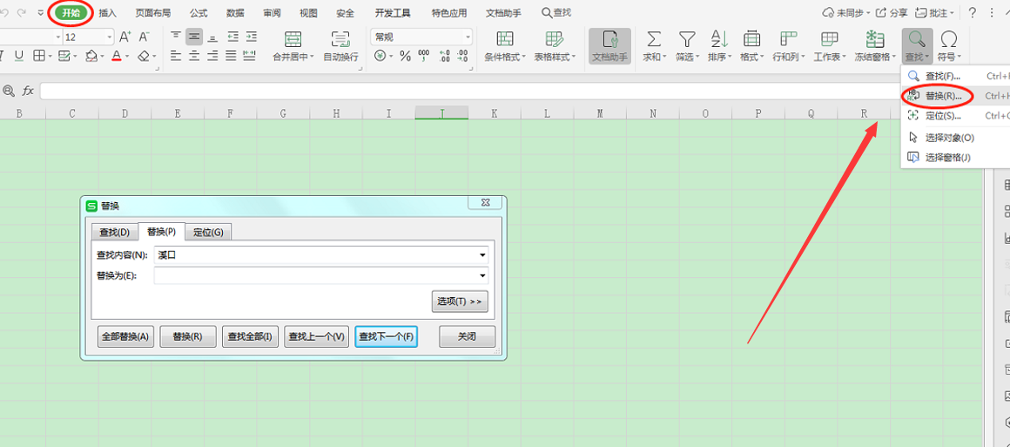This screenshot has width=1010, height=447.
Task: Click the decrease font size icon
Action: (x=145, y=37)
